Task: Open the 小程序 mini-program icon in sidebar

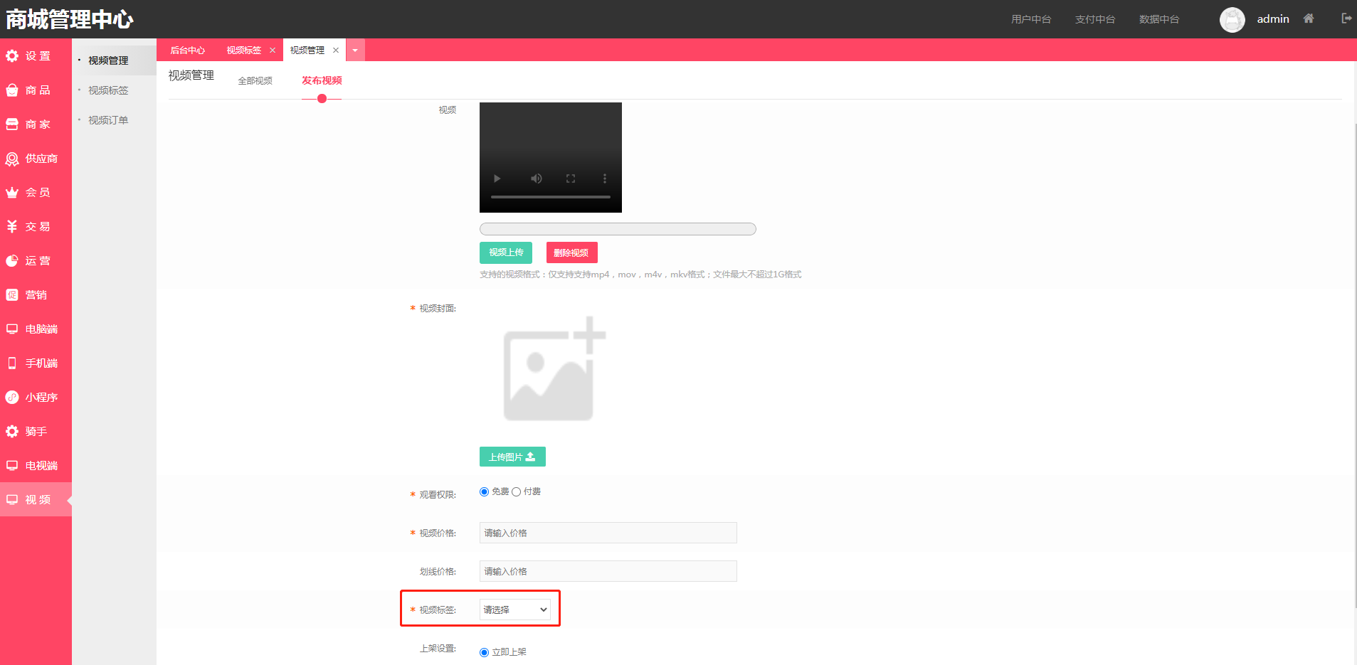Action: tap(12, 397)
